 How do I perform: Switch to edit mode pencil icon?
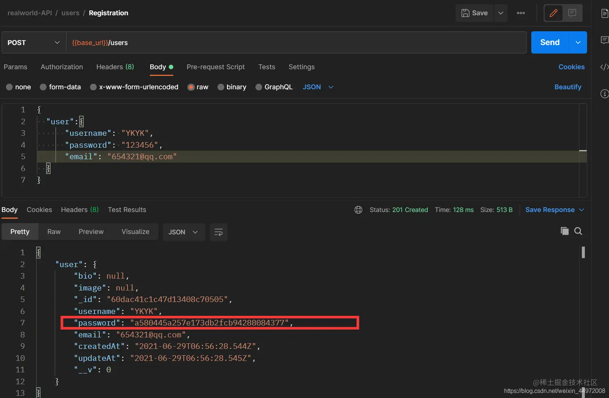coord(553,13)
